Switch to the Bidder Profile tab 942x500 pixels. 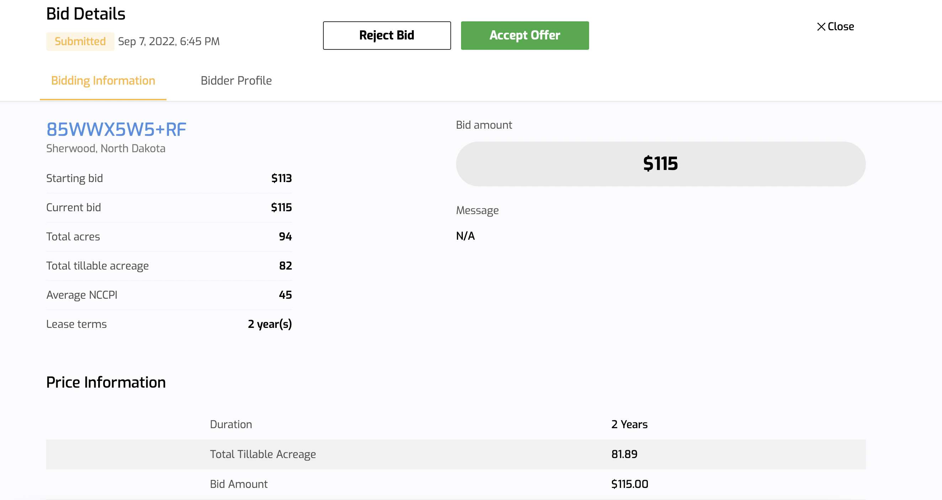(x=236, y=80)
